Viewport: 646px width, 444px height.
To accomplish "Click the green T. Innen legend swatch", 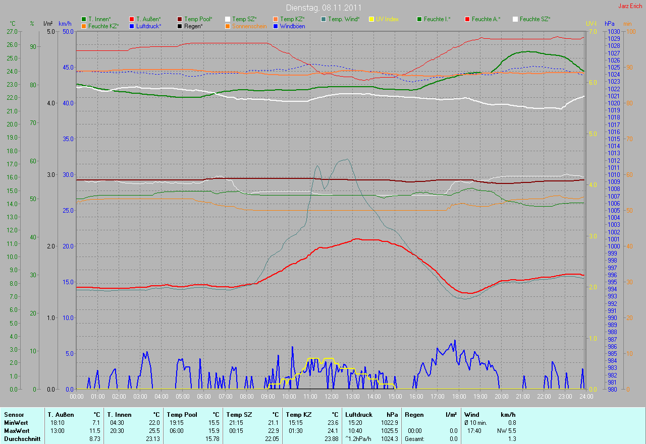I will click(84, 19).
